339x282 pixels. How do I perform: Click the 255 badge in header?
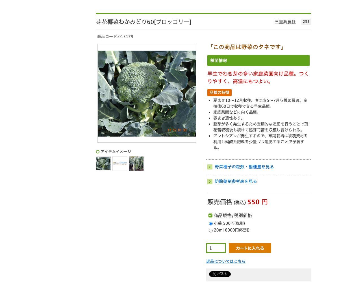click(x=306, y=22)
